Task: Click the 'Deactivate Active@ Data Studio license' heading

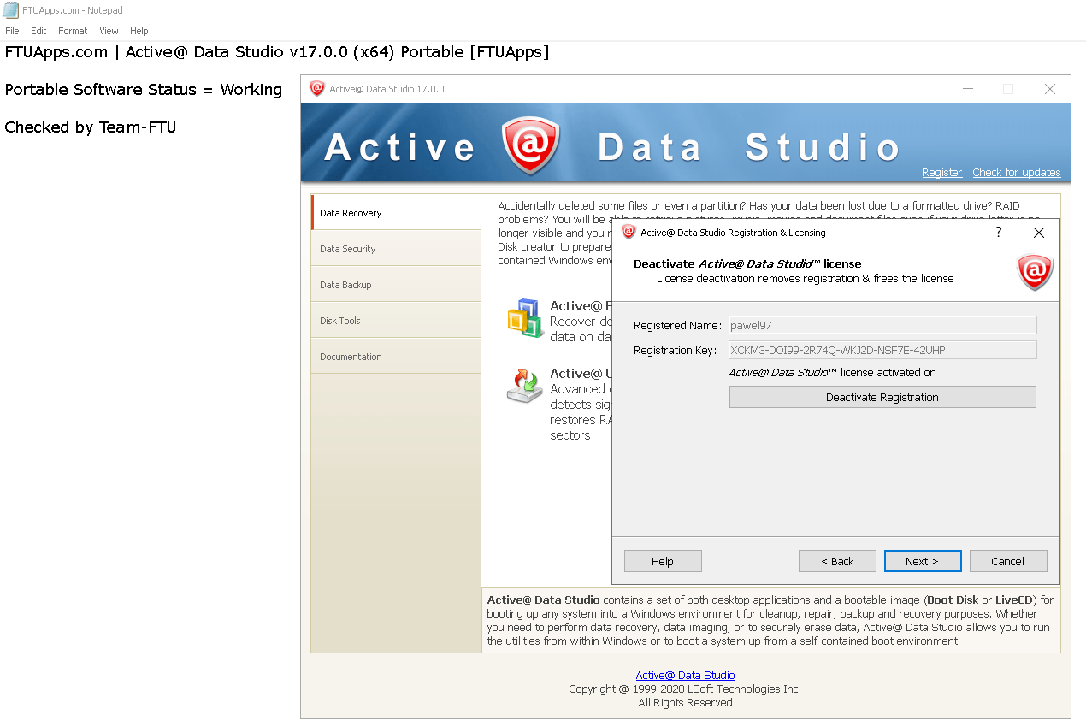Action: pyautogui.click(x=747, y=263)
